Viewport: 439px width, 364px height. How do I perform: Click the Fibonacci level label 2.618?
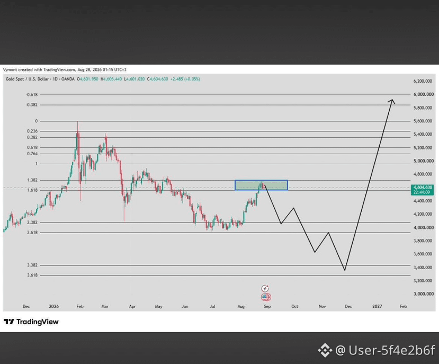click(32, 233)
